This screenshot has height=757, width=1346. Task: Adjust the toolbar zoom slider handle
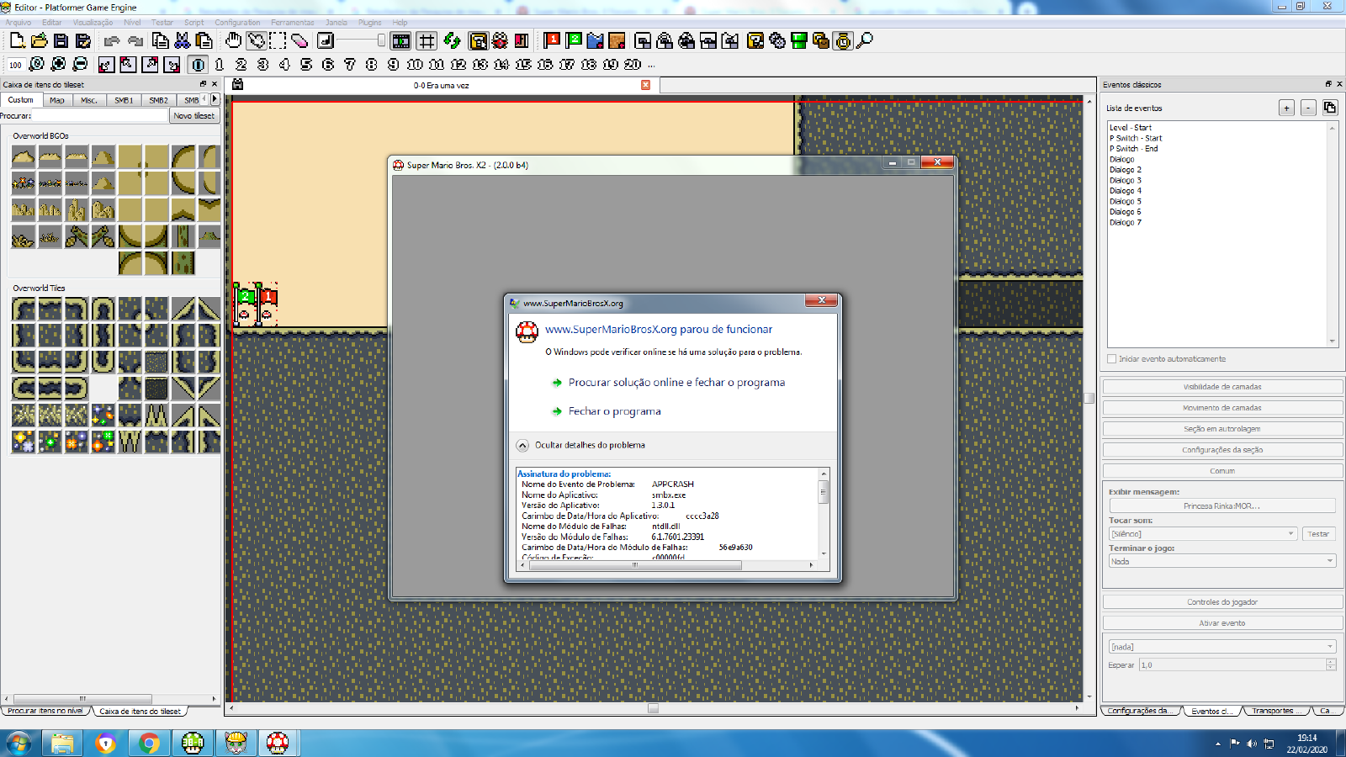(381, 40)
